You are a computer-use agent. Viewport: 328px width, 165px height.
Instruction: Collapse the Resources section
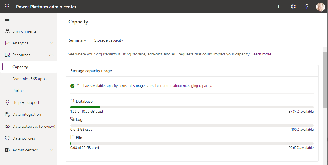click(x=51, y=55)
